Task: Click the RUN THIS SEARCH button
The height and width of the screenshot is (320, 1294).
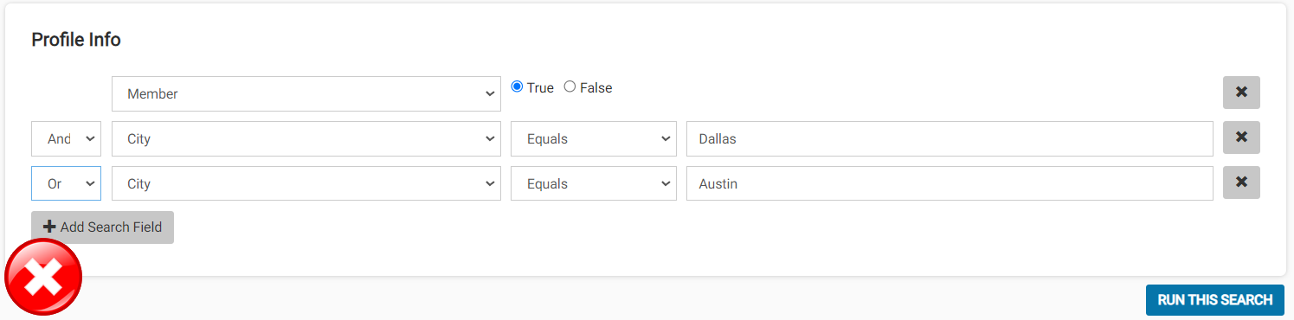Action: [1215, 300]
